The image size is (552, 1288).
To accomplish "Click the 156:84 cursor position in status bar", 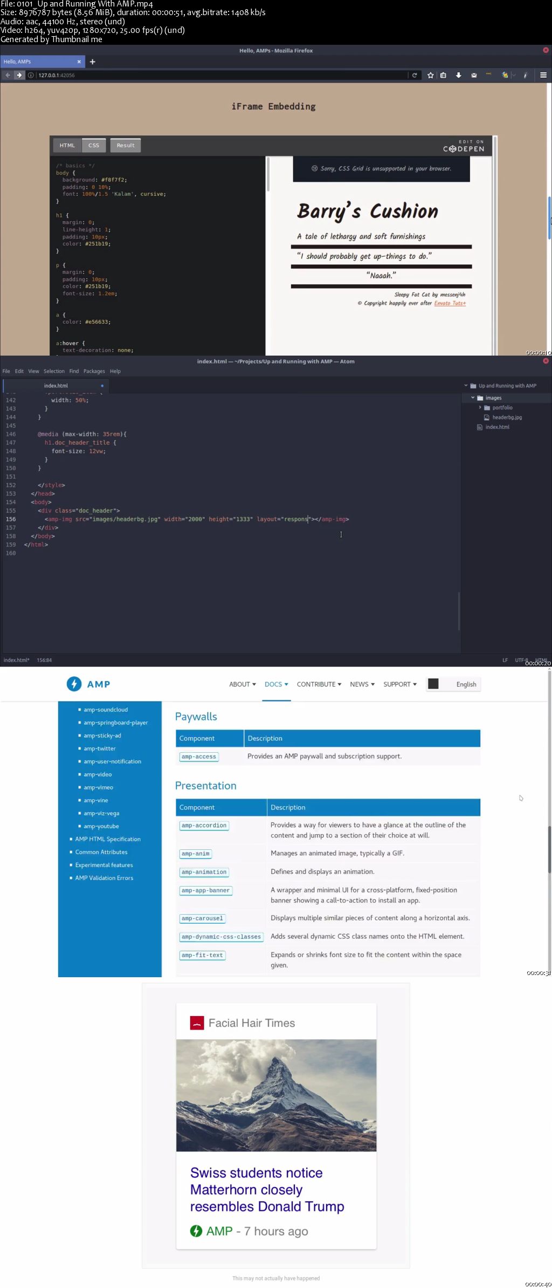I will [44, 660].
